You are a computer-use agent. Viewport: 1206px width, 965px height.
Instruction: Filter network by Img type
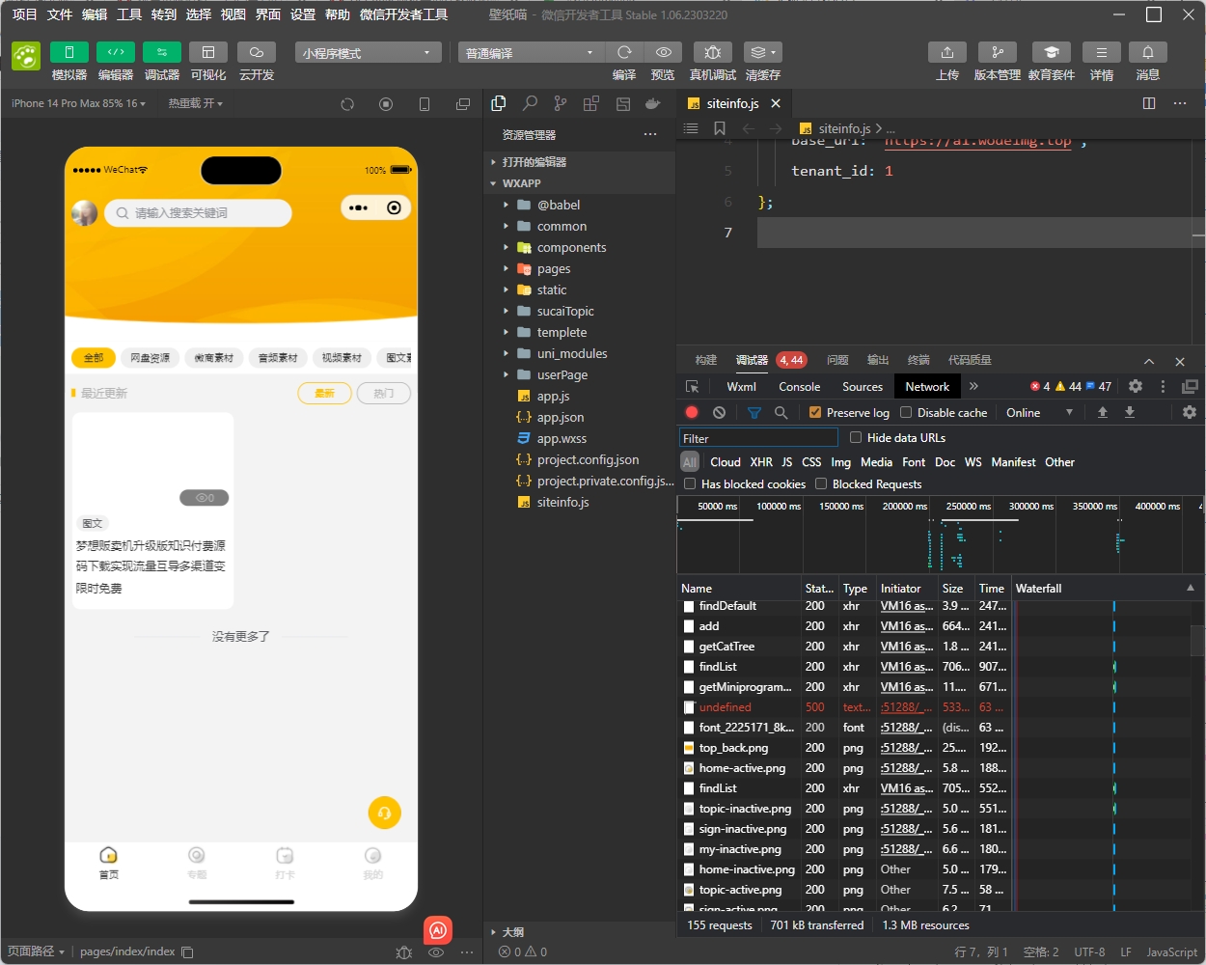pos(841,462)
